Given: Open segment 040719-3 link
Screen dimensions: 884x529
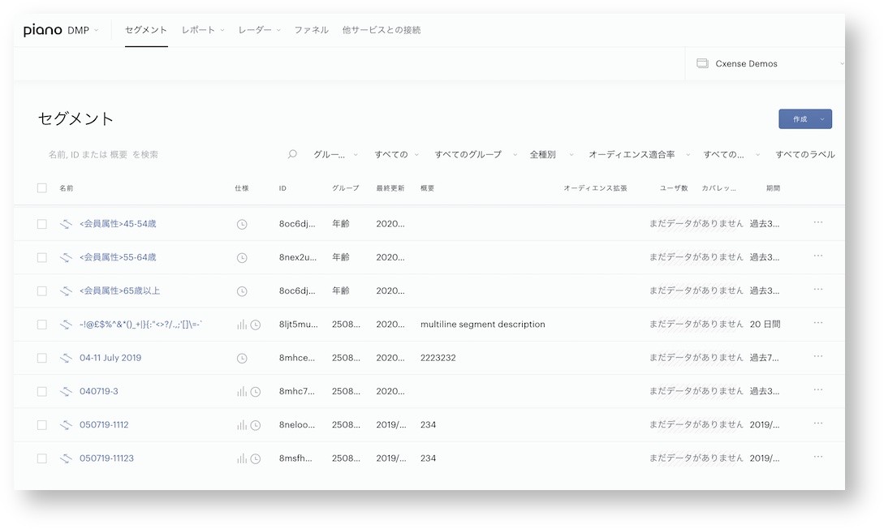Looking at the screenshot, I should click(99, 391).
